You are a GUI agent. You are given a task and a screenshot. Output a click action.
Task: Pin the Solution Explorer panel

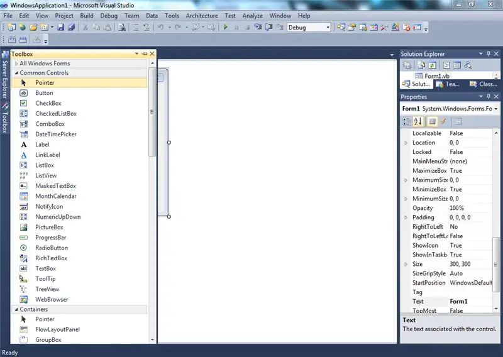[x=489, y=54]
